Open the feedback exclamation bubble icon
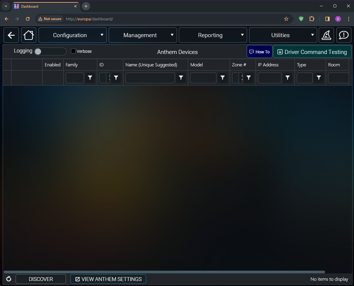Image resolution: width=354 pixels, height=286 pixels. click(x=344, y=35)
